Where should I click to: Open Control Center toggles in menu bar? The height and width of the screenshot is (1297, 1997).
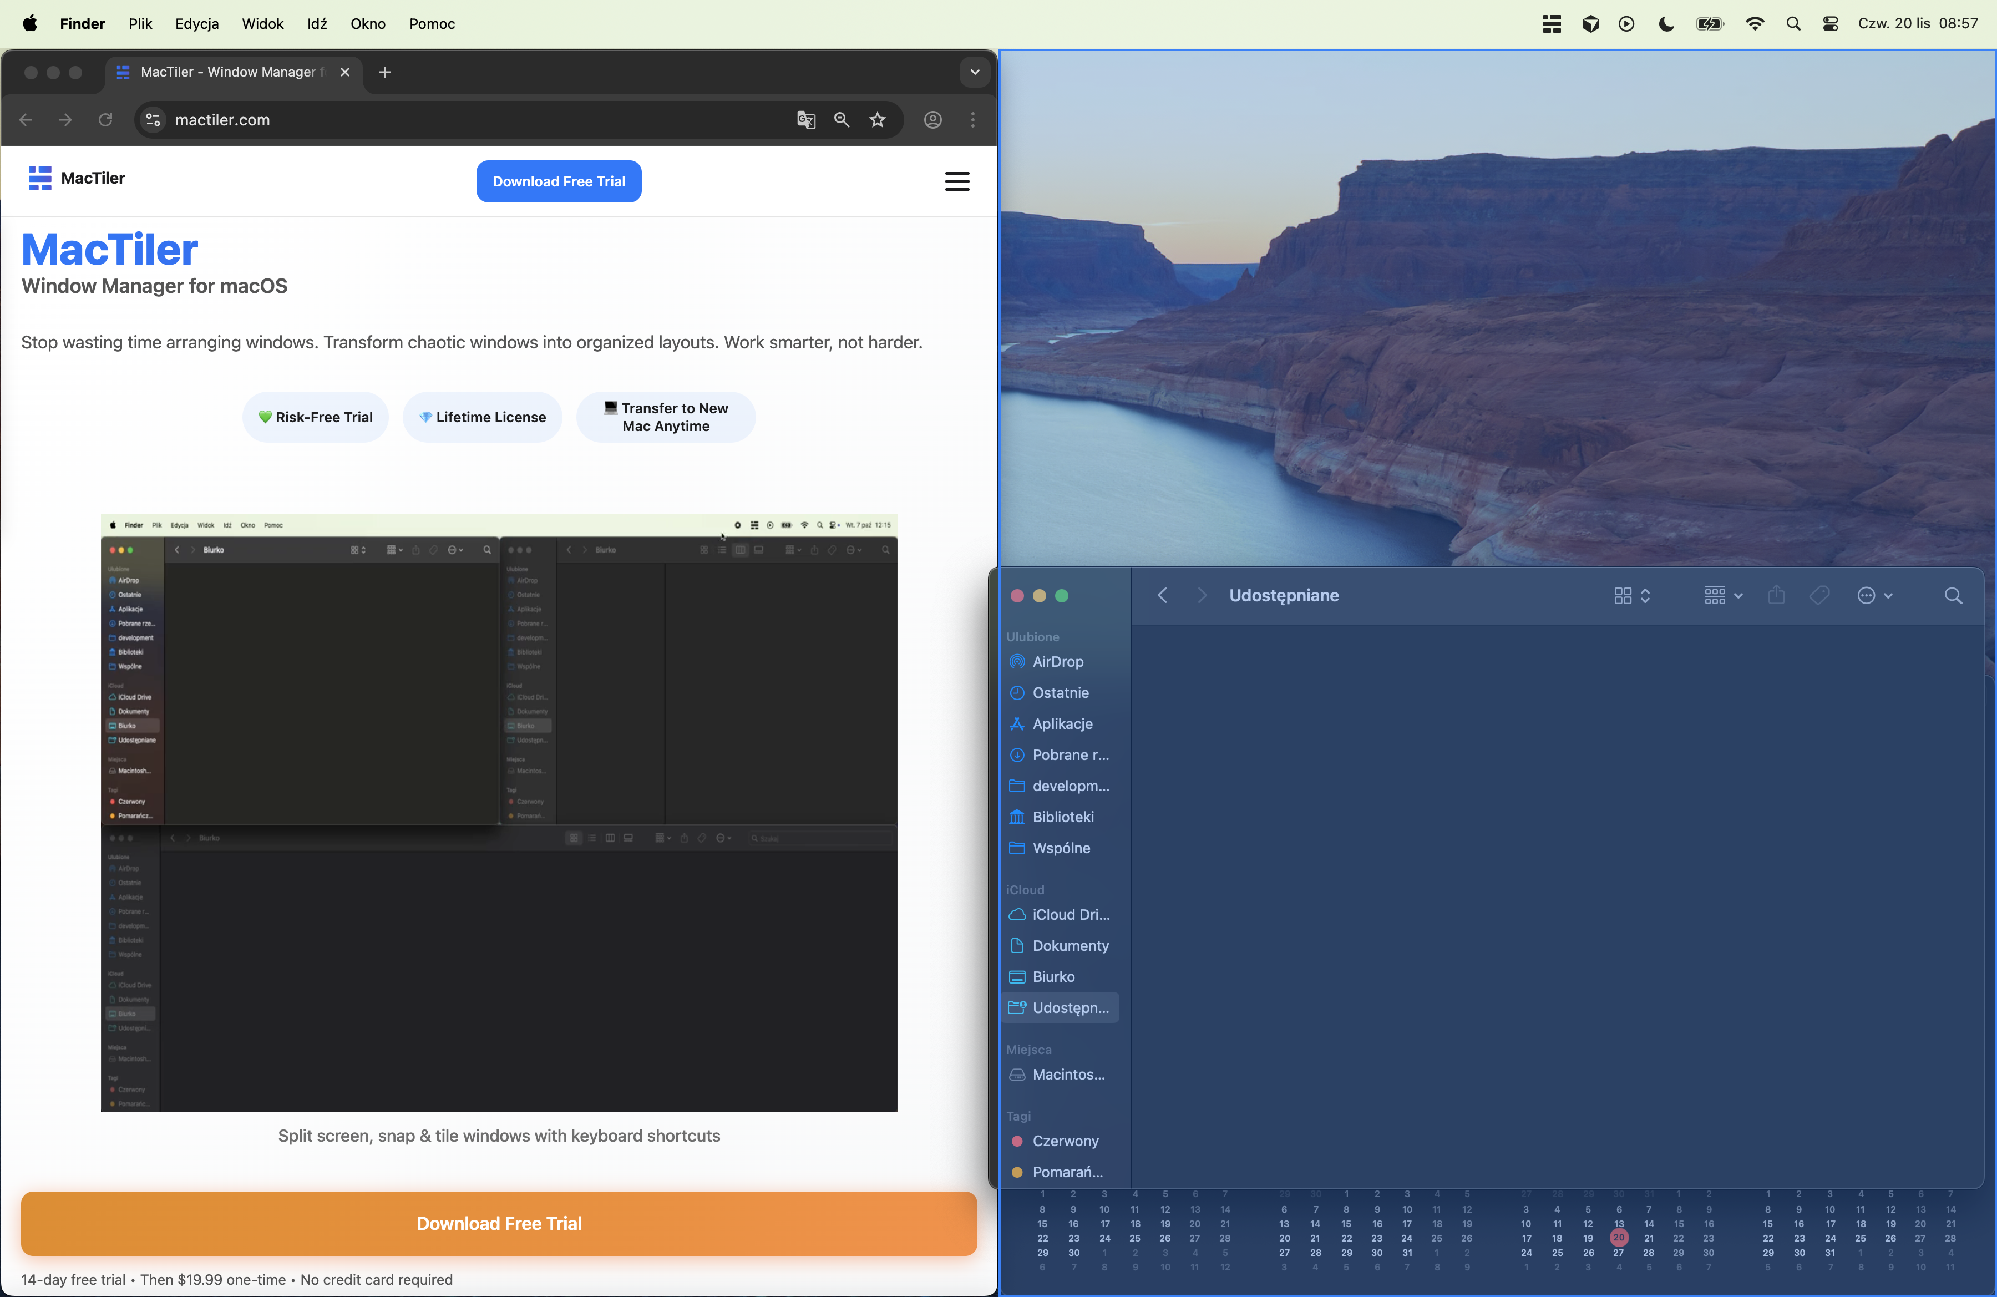pos(1831,23)
